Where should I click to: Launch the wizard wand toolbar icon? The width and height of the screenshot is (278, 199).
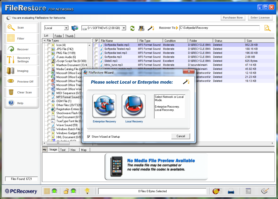(151, 28)
